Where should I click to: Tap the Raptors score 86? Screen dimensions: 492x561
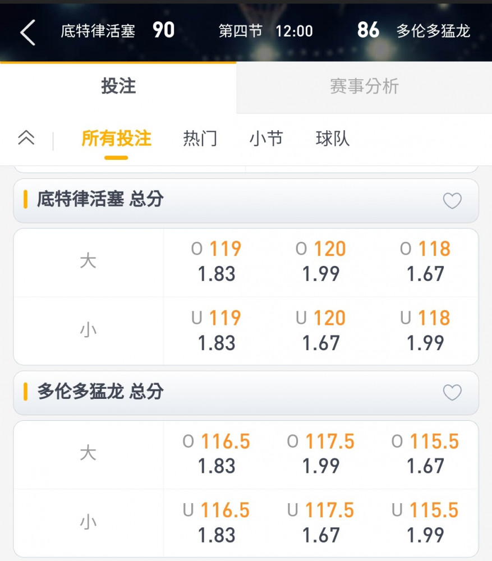tap(368, 30)
